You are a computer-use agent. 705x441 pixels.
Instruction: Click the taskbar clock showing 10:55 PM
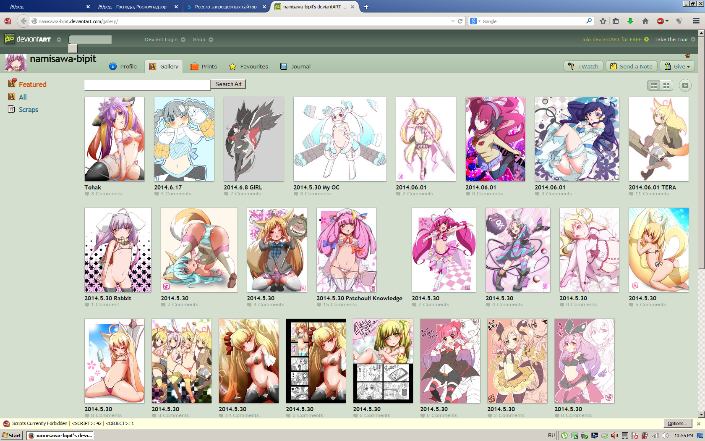click(684, 436)
